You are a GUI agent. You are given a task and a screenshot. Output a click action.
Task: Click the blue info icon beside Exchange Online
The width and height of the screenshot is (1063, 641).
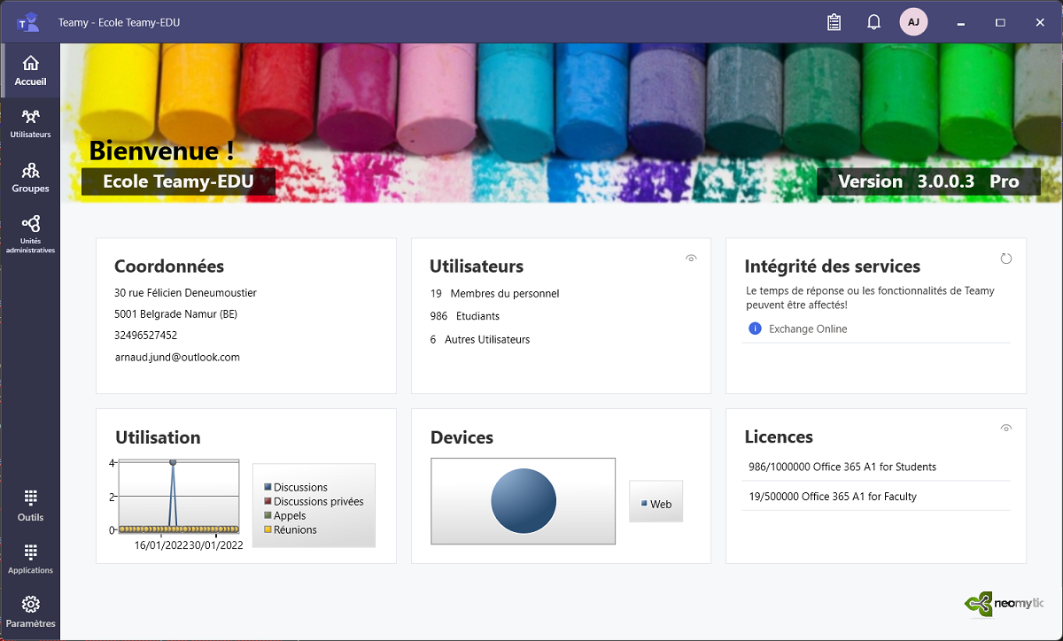(755, 328)
